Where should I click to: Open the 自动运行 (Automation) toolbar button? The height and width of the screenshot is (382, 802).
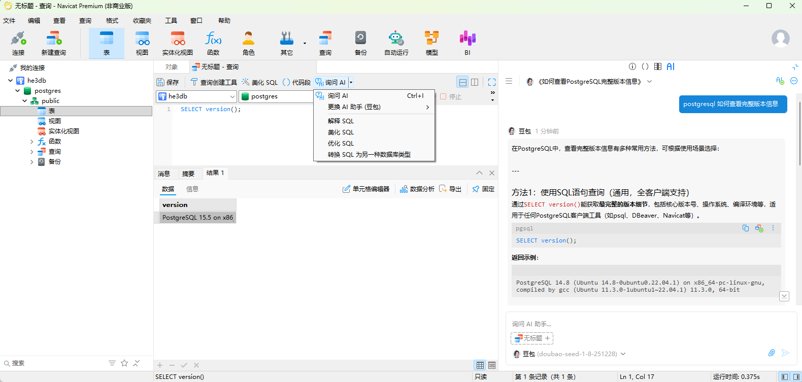396,43
